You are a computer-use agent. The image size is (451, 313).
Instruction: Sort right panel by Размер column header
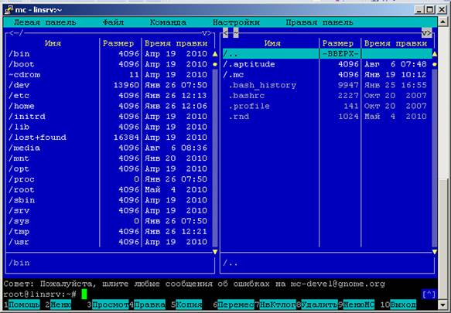[338, 43]
